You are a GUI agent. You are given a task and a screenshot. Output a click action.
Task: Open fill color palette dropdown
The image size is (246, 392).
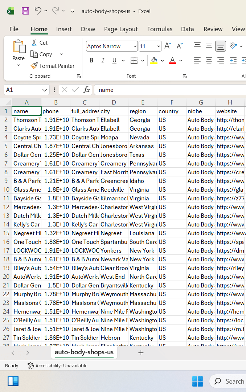[162, 61]
